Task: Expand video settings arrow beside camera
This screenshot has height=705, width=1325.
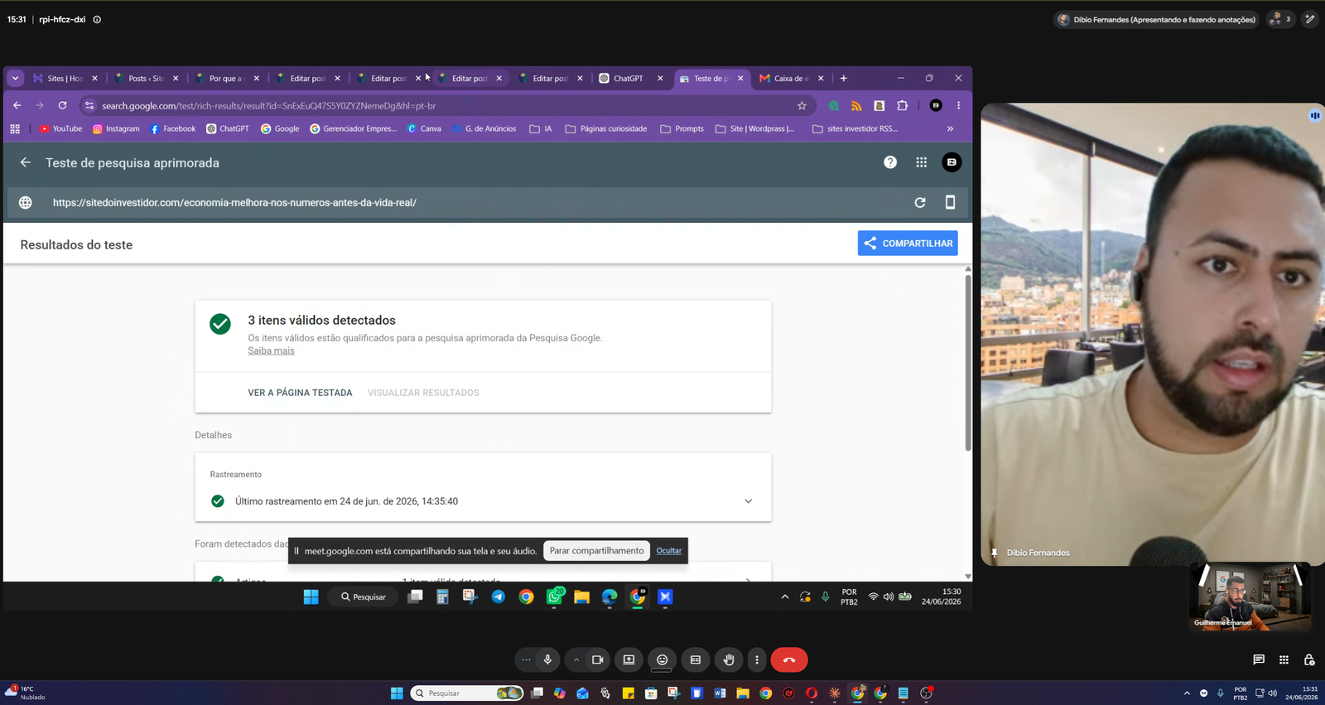Action: [x=576, y=660]
